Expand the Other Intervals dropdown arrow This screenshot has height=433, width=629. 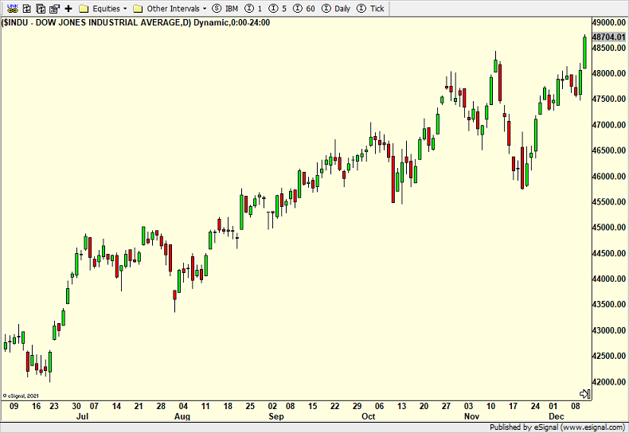point(205,9)
